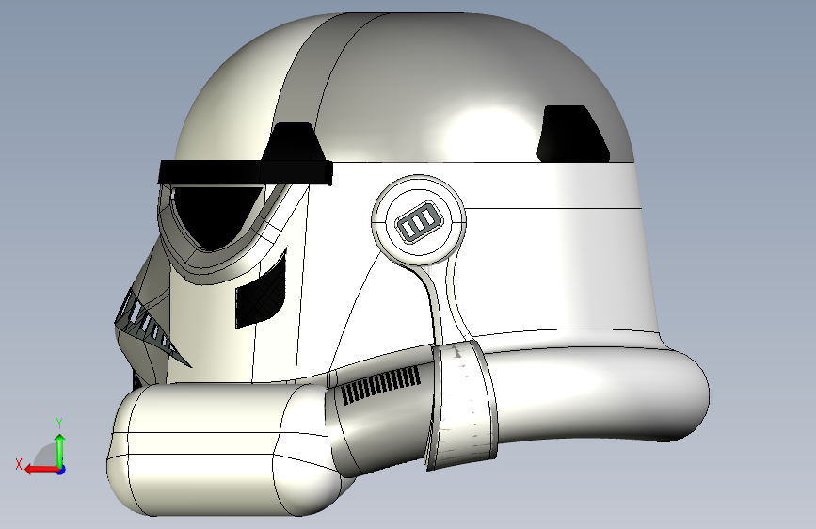This screenshot has width=816, height=529.
Task: Select the striped vent grille on the cheek tube
Action: [381, 385]
